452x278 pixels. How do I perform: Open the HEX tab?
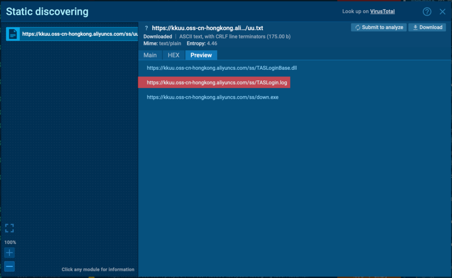[x=173, y=55]
